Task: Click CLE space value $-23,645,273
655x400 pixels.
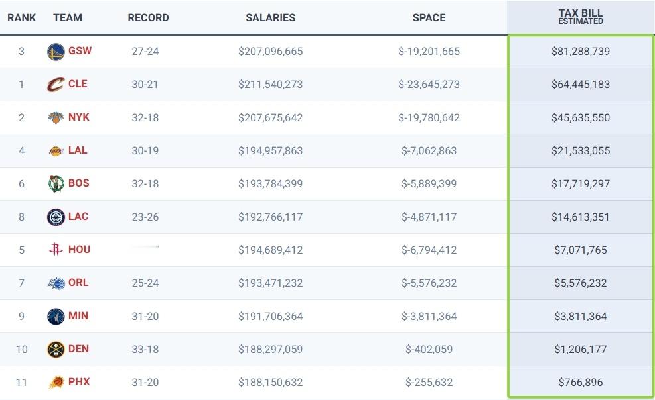Action: (429, 85)
